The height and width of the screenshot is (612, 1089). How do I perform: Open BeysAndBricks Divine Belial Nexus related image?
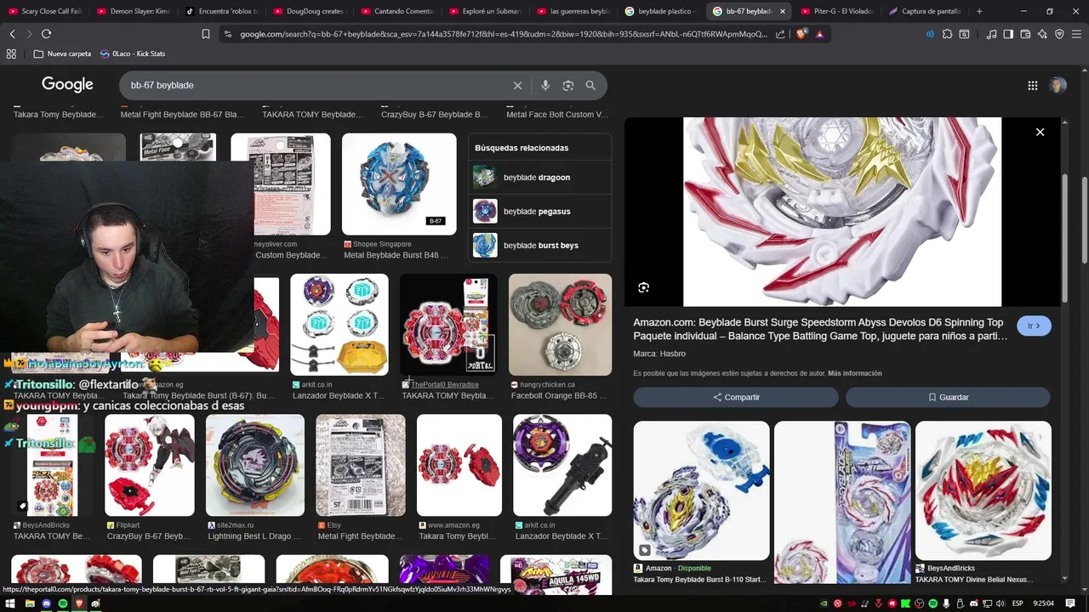coord(984,490)
